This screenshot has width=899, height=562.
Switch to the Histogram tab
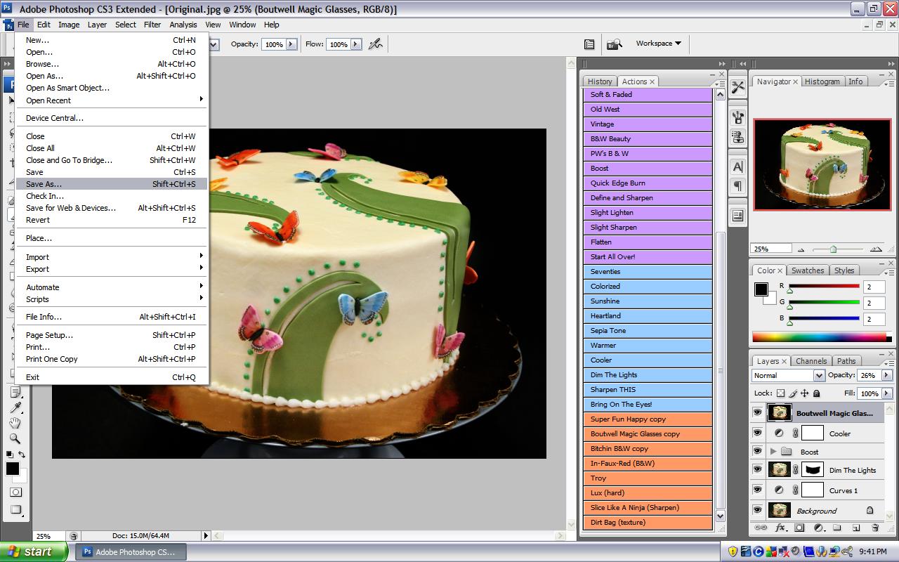[x=822, y=81]
